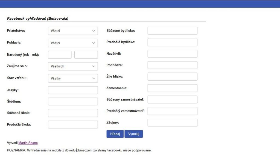Click the birth year start field

[60, 55]
